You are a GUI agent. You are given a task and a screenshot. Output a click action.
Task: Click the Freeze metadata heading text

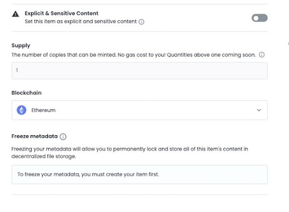[x=34, y=136]
